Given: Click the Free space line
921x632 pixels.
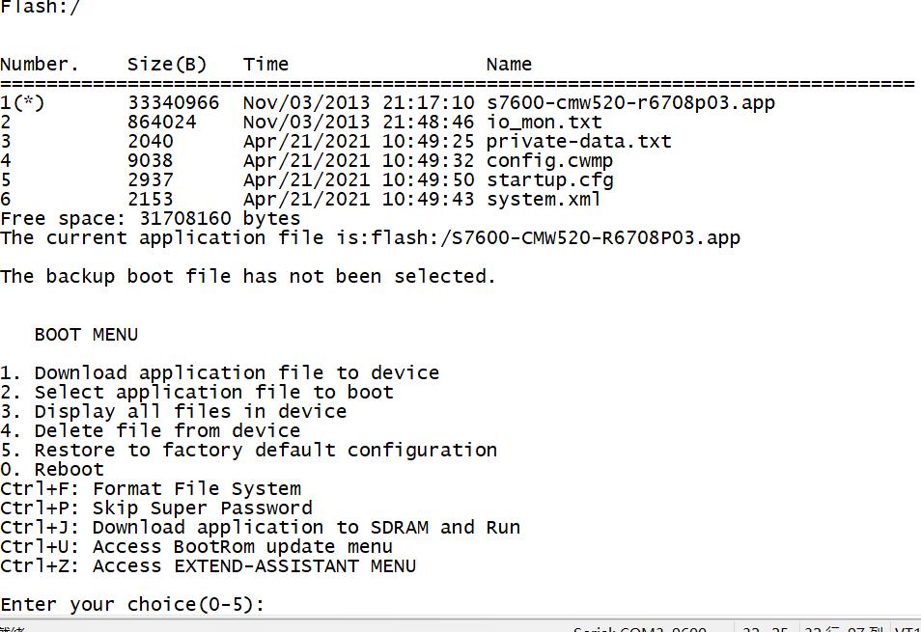Looking at the screenshot, I should [150, 219].
